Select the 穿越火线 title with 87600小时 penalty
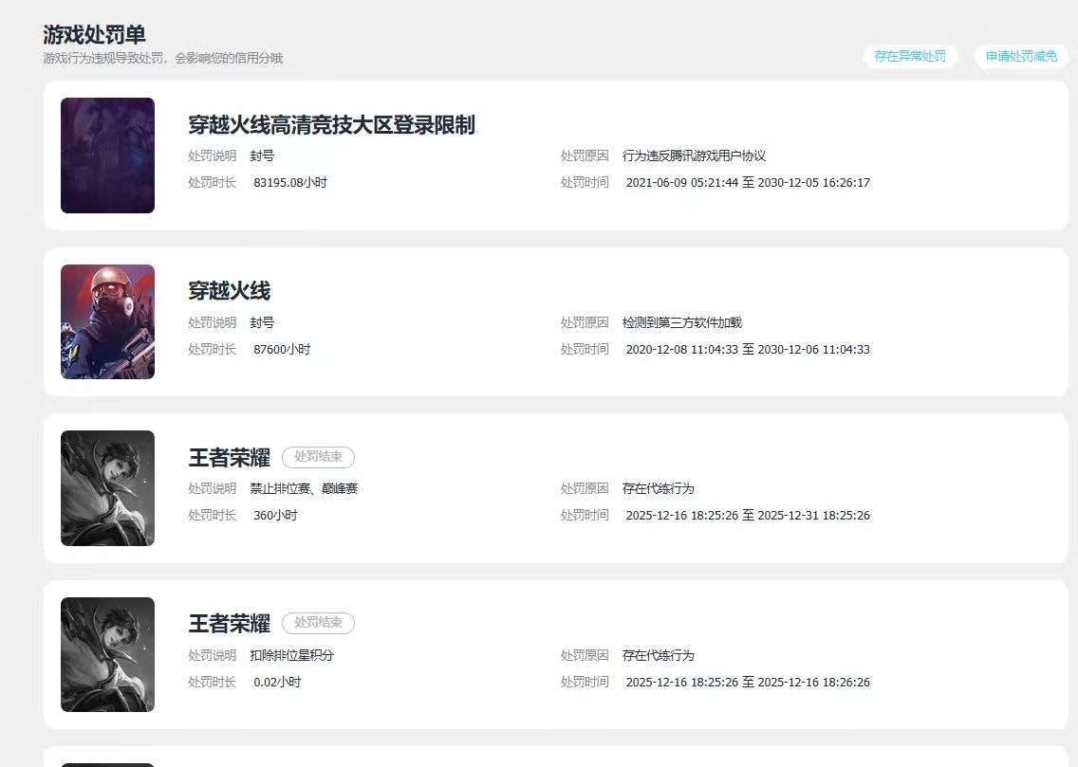Viewport: 1078px width, 767px height. pos(229,291)
